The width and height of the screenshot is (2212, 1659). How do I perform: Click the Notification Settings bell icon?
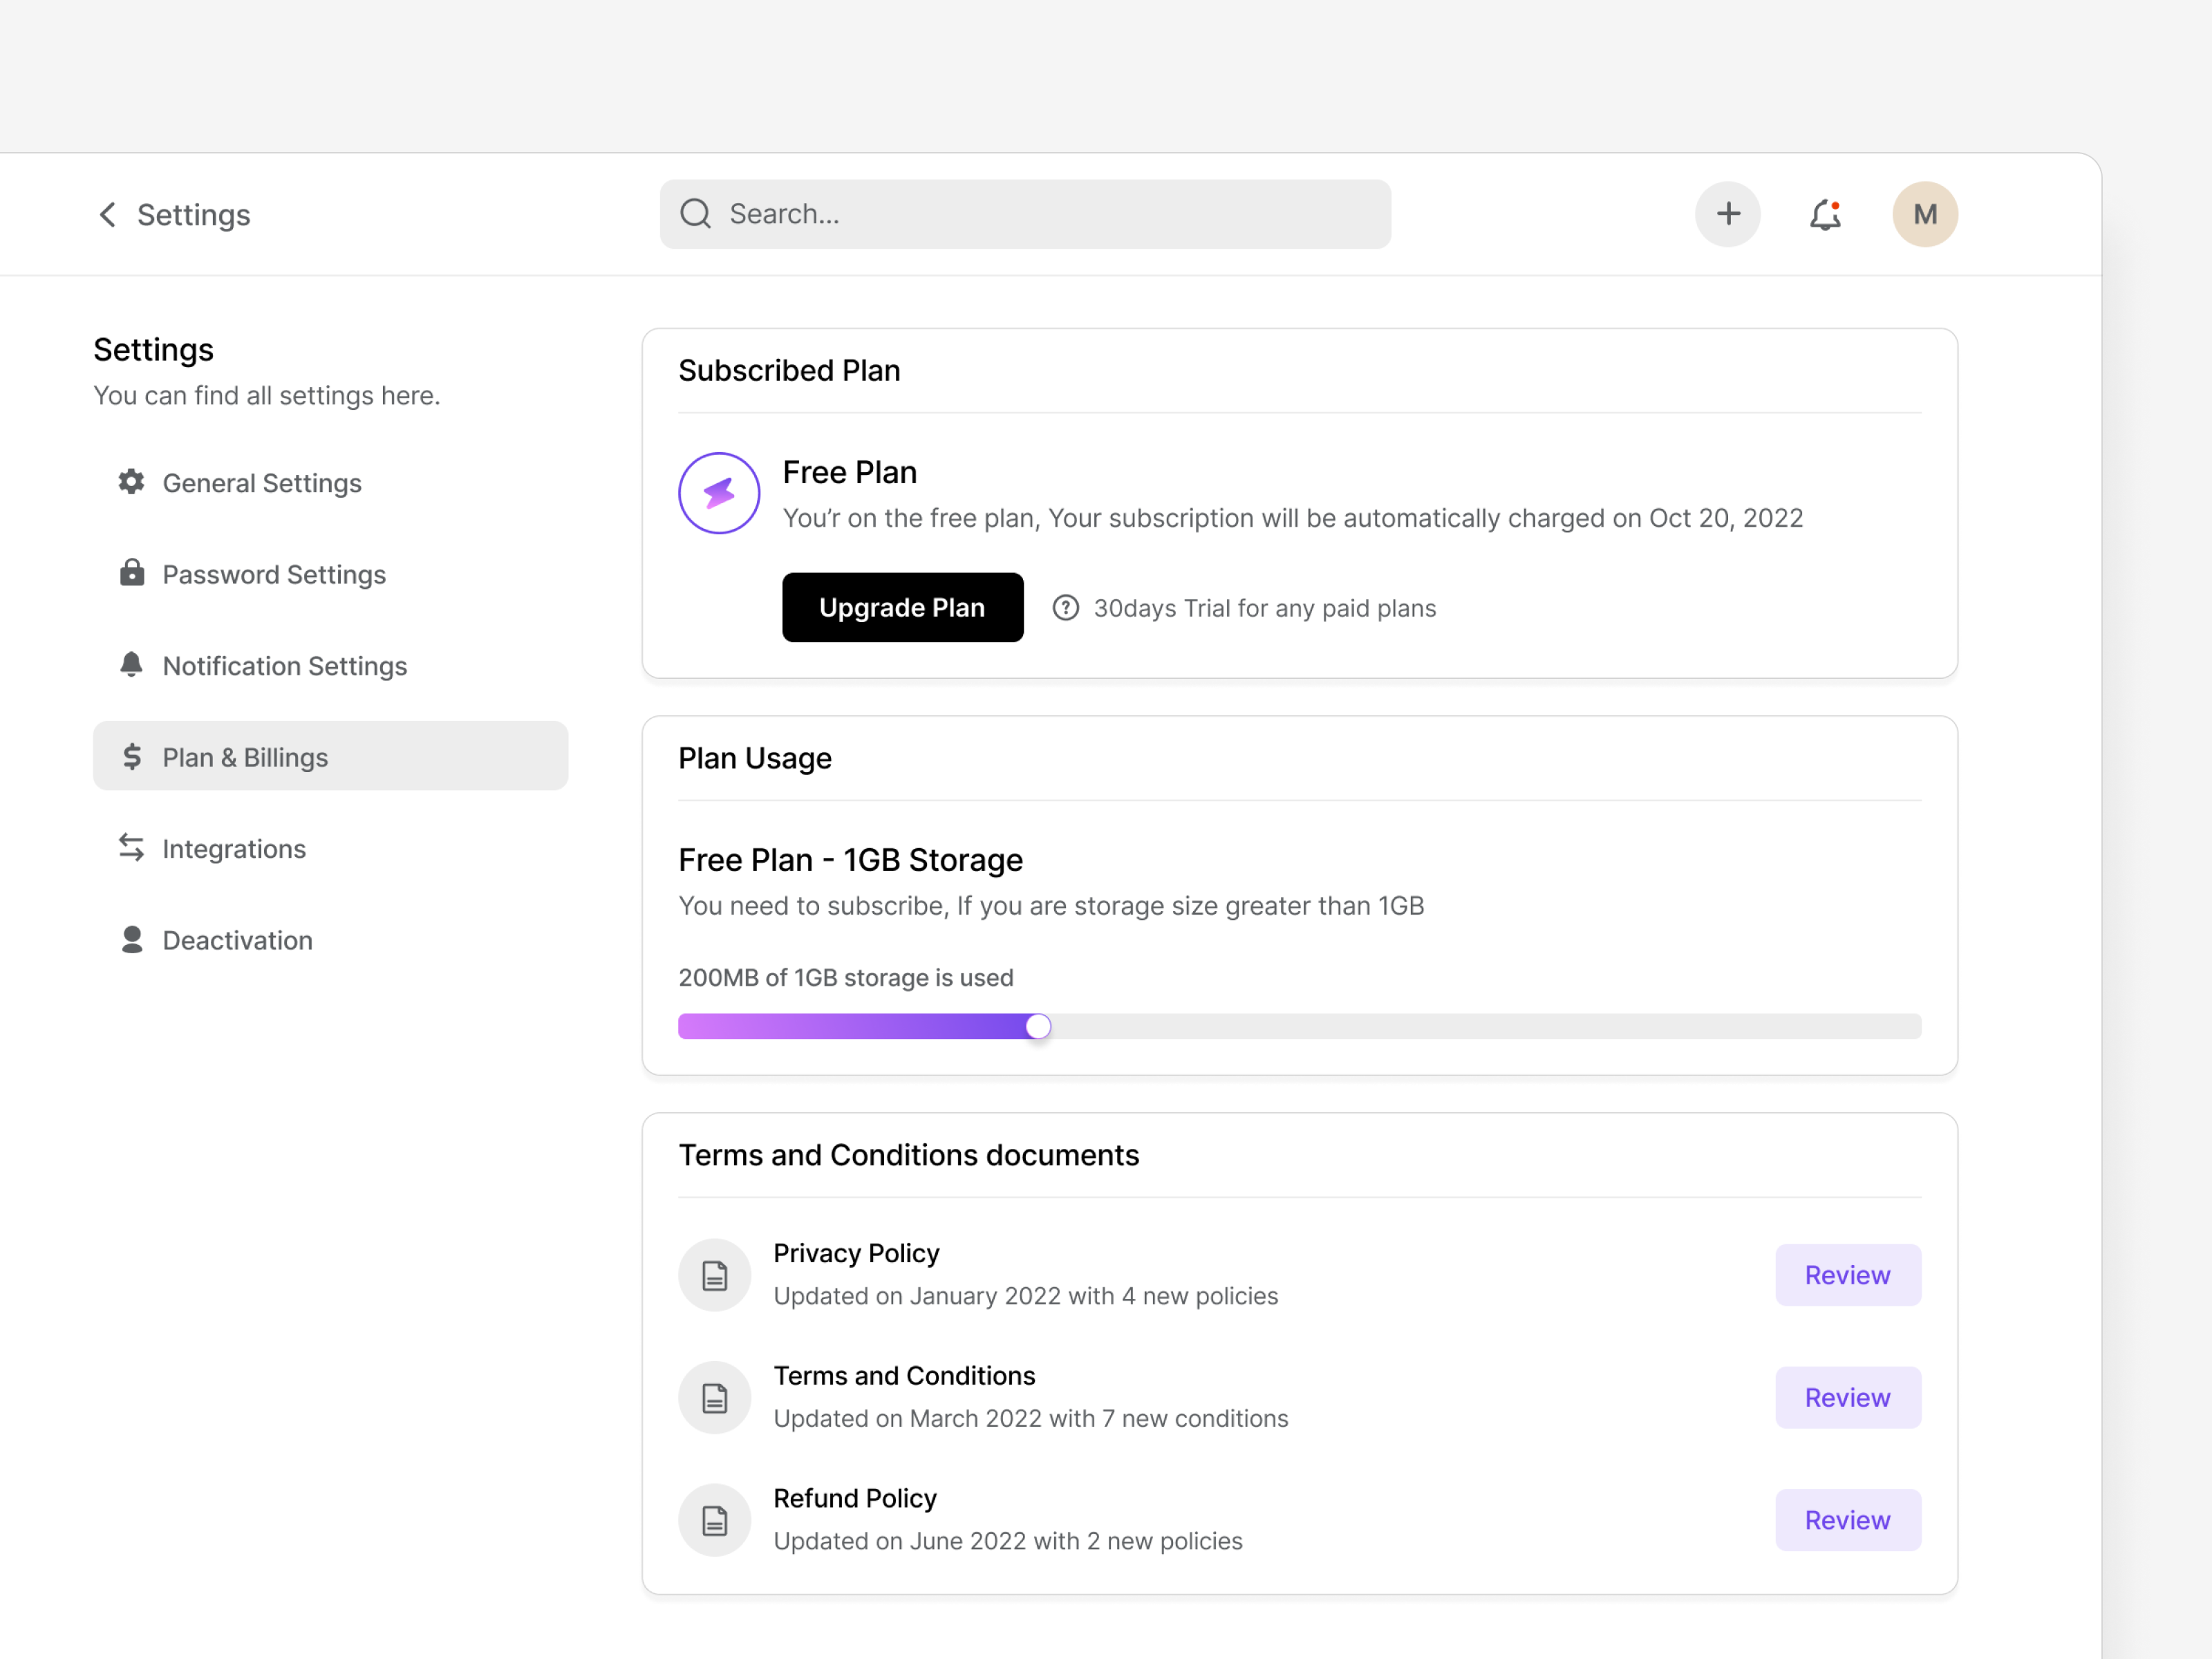(x=131, y=665)
